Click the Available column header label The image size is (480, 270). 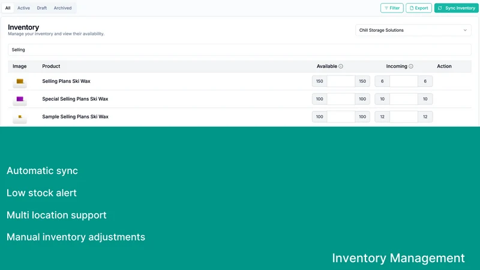pos(326,66)
